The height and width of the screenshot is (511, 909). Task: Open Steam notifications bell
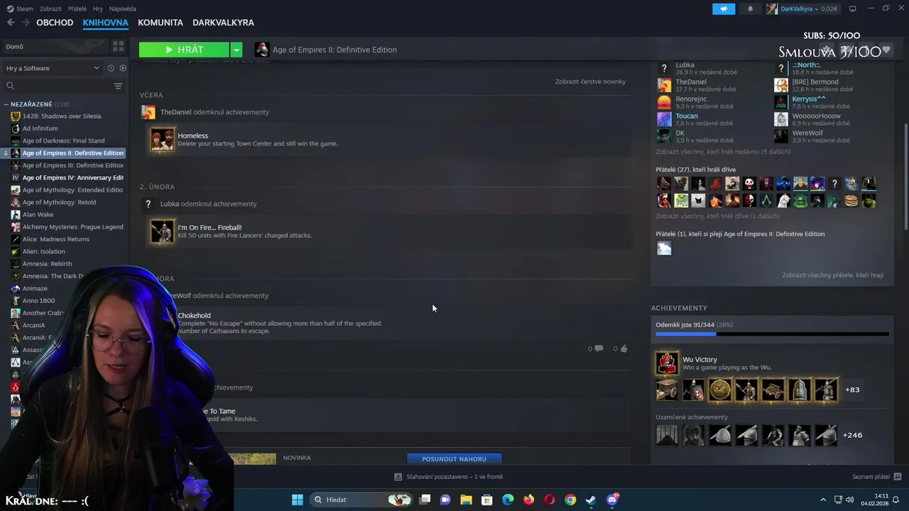coord(750,9)
